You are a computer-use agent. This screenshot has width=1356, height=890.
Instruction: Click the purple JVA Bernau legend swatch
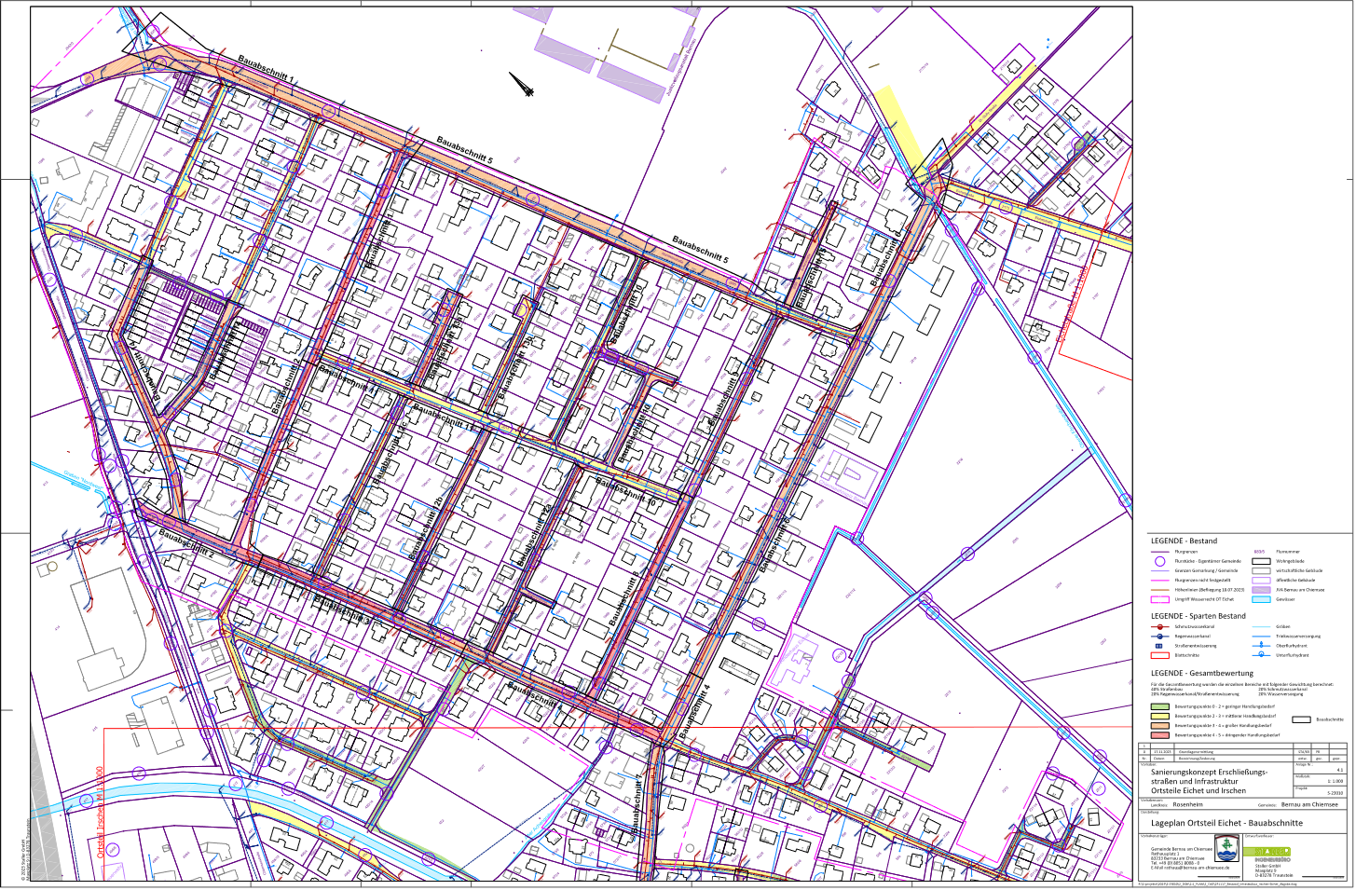(1261, 590)
